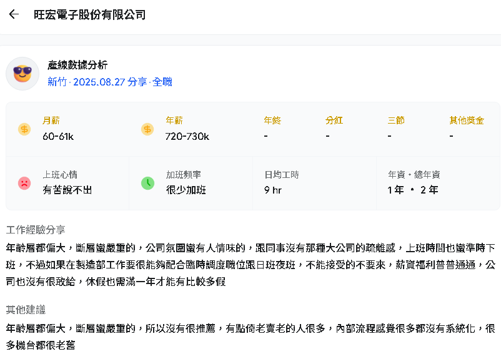Image resolution: width=501 pixels, height=359 pixels.
Task: Click the green clock icon by 加班頻率
Action: [x=147, y=184]
